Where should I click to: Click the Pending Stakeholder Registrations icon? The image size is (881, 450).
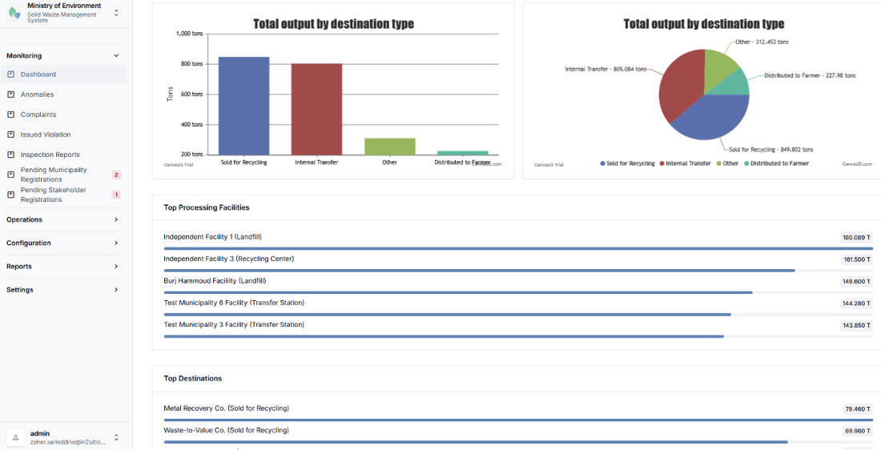[10, 195]
